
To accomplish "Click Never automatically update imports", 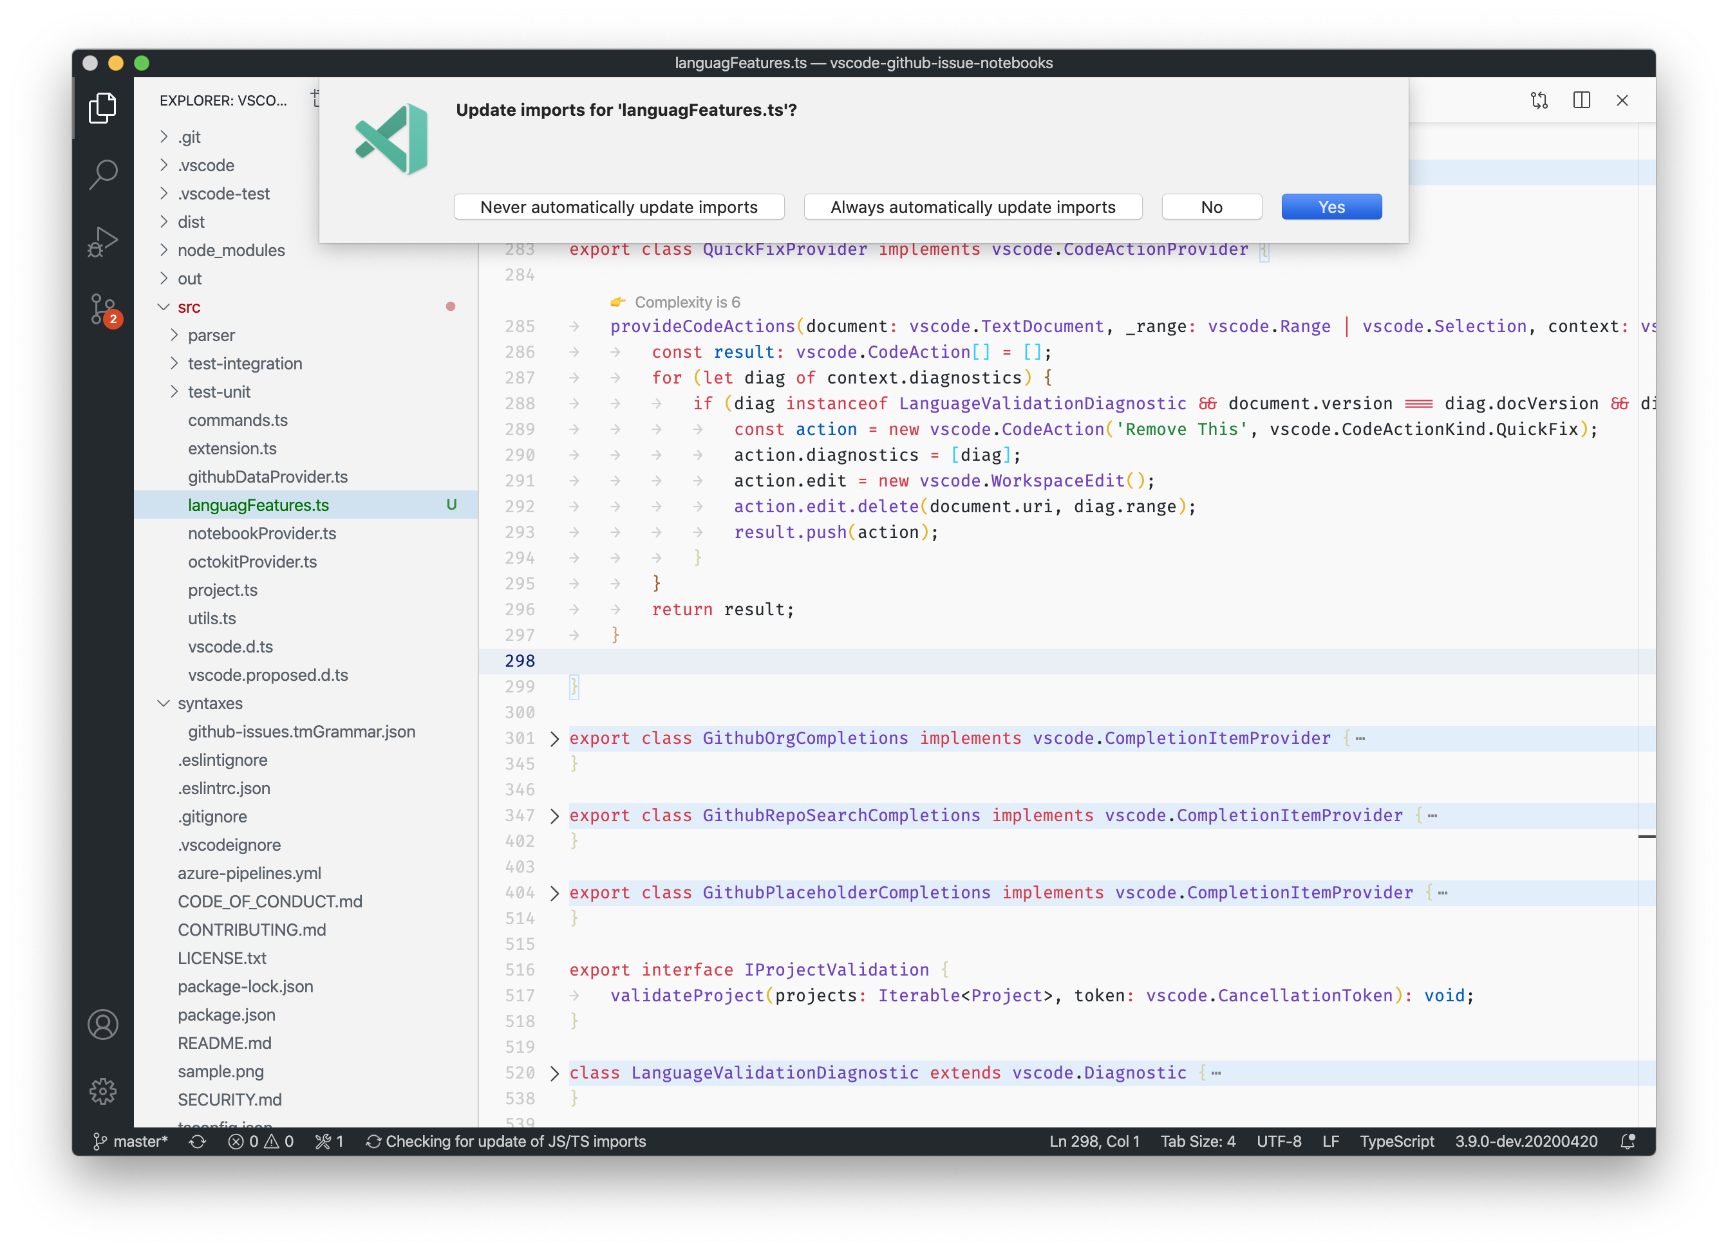I will coord(619,207).
